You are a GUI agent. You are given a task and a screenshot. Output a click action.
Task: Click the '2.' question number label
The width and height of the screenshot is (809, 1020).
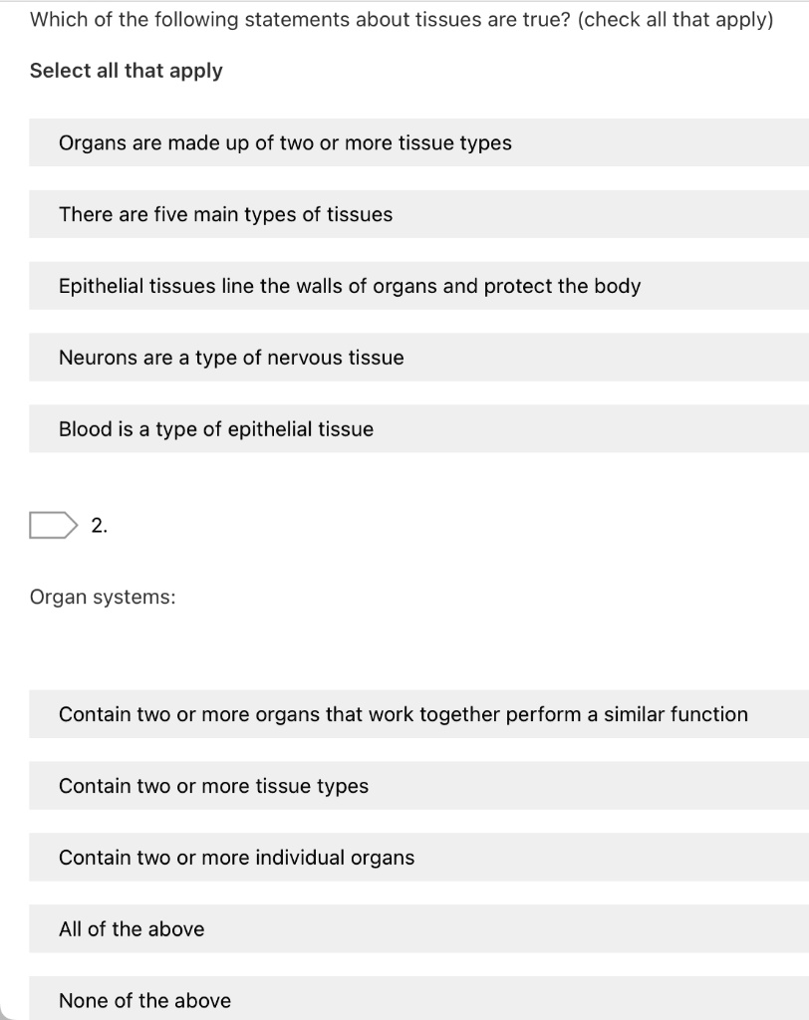click(x=100, y=523)
